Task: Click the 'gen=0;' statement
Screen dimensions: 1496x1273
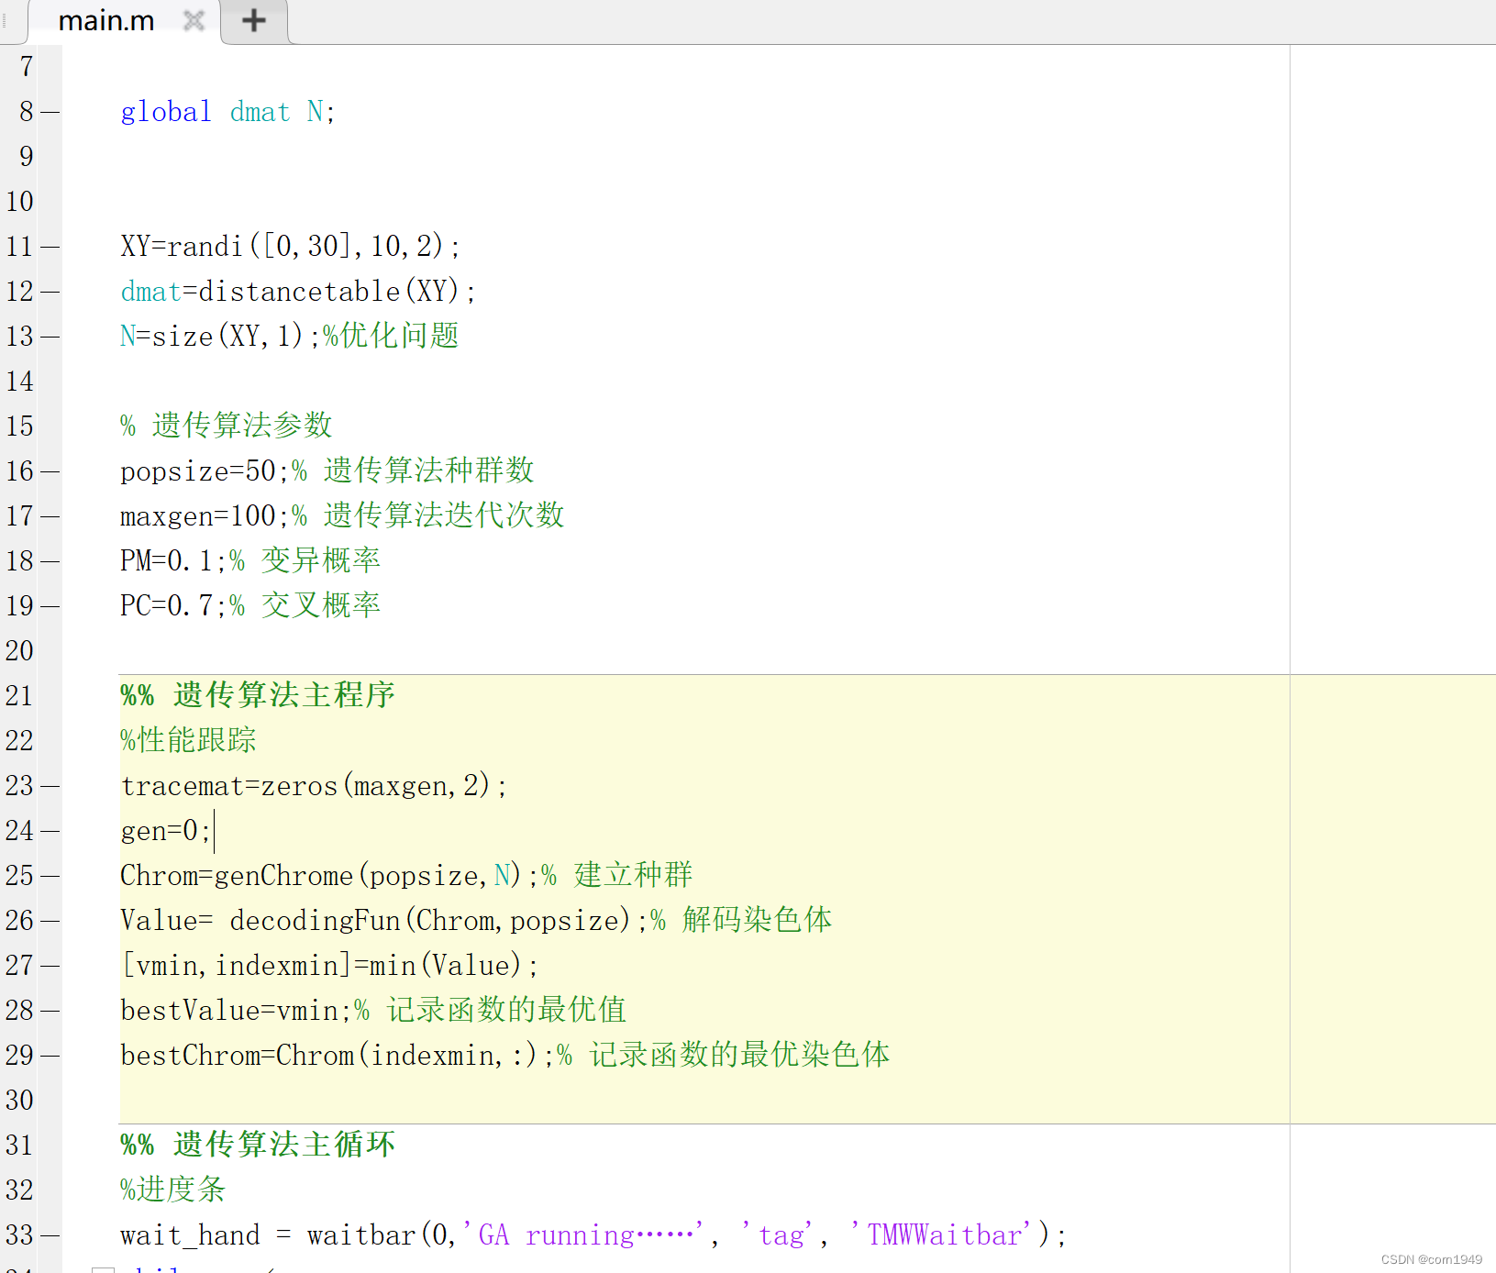Action: click(x=166, y=831)
